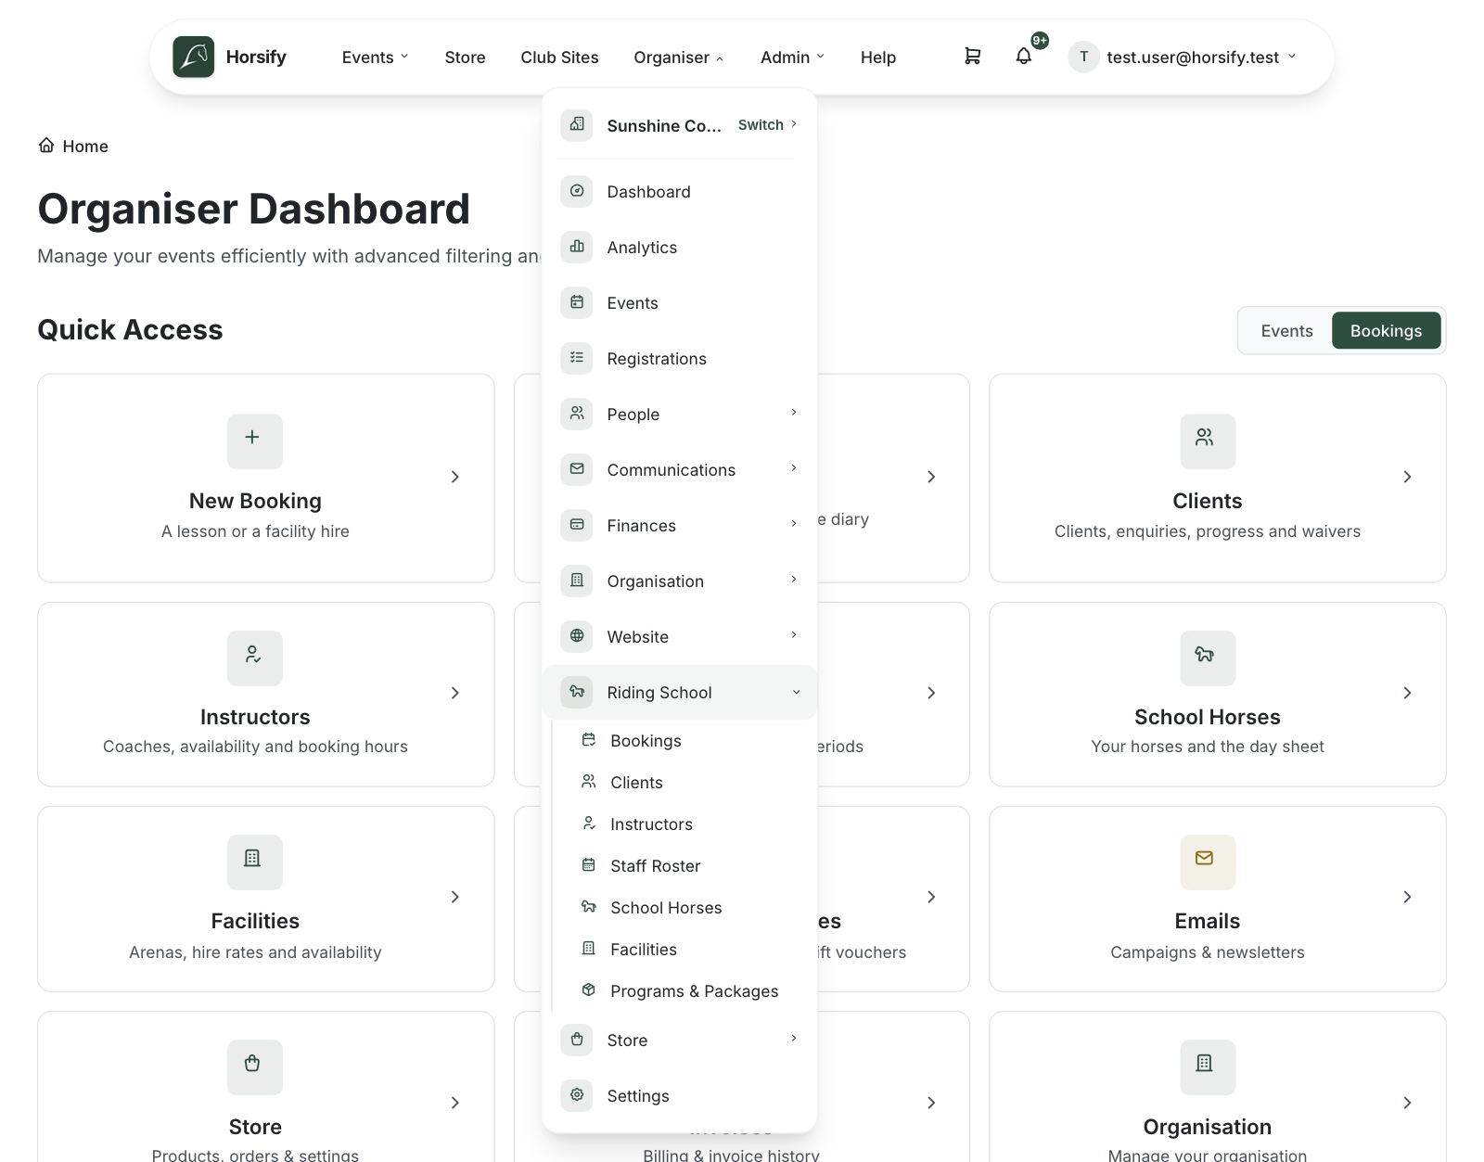Open the Store link in top navigation
Screen dimensions: 1484x1162
(465, 57)
